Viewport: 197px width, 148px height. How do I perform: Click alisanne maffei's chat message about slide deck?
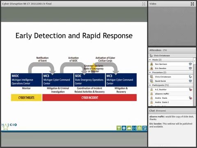pos(172,118)
